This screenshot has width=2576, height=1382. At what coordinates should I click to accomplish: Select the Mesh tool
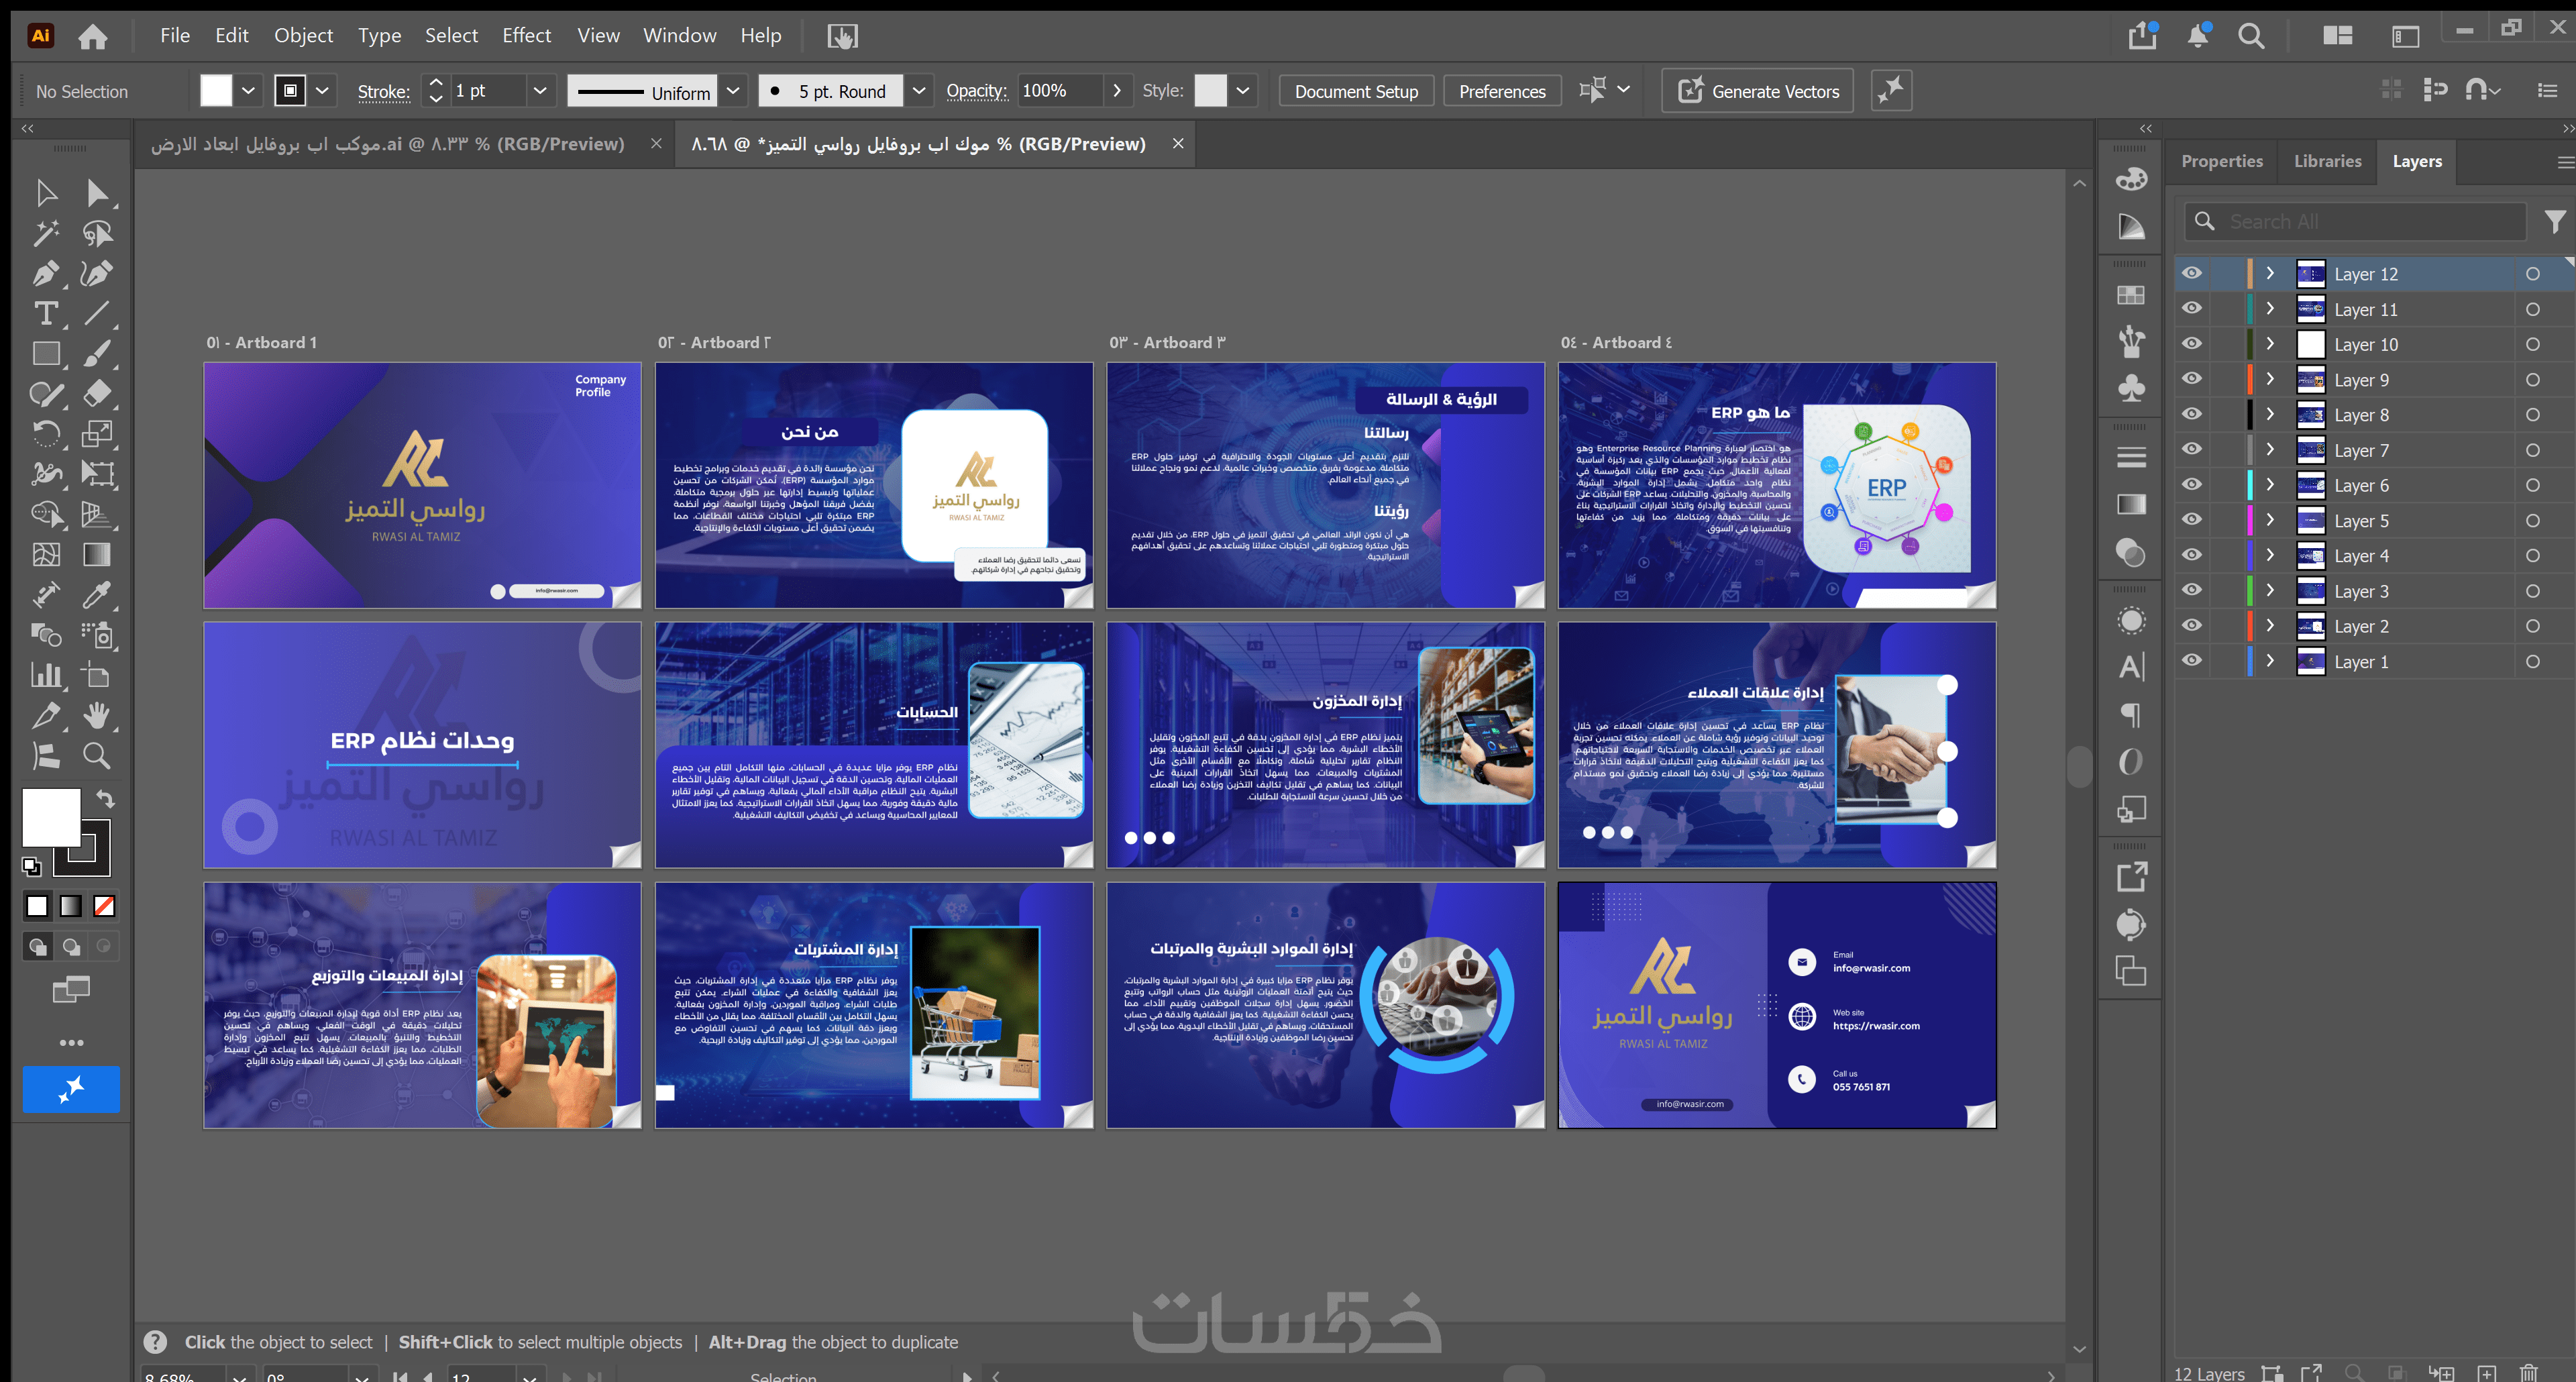point(46,554)
